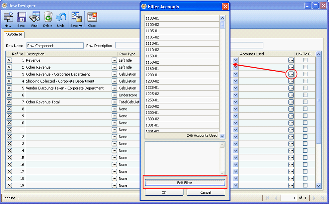
Task: Check Link To GL checkbox on row 15
Action: tap(305, 158)
